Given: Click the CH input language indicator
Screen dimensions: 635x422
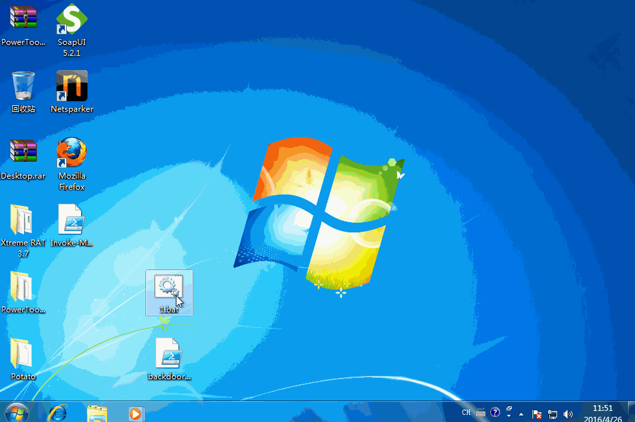Looking at the screenshot, I should (x=466, y=413).
